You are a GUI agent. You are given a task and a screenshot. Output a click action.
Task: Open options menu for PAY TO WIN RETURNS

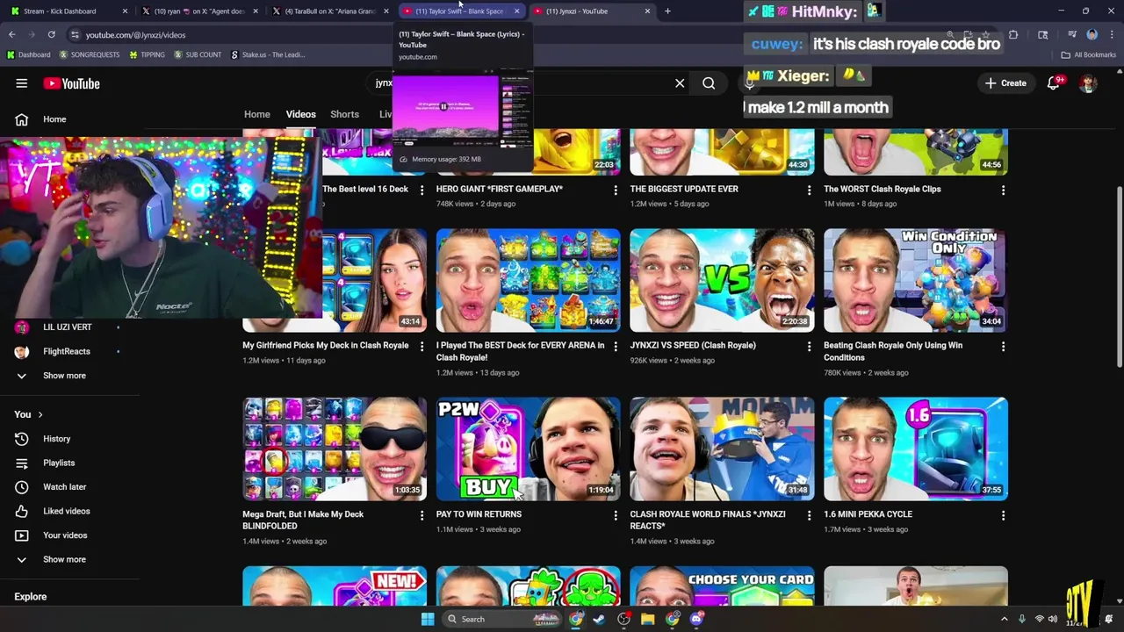point(616,515)
